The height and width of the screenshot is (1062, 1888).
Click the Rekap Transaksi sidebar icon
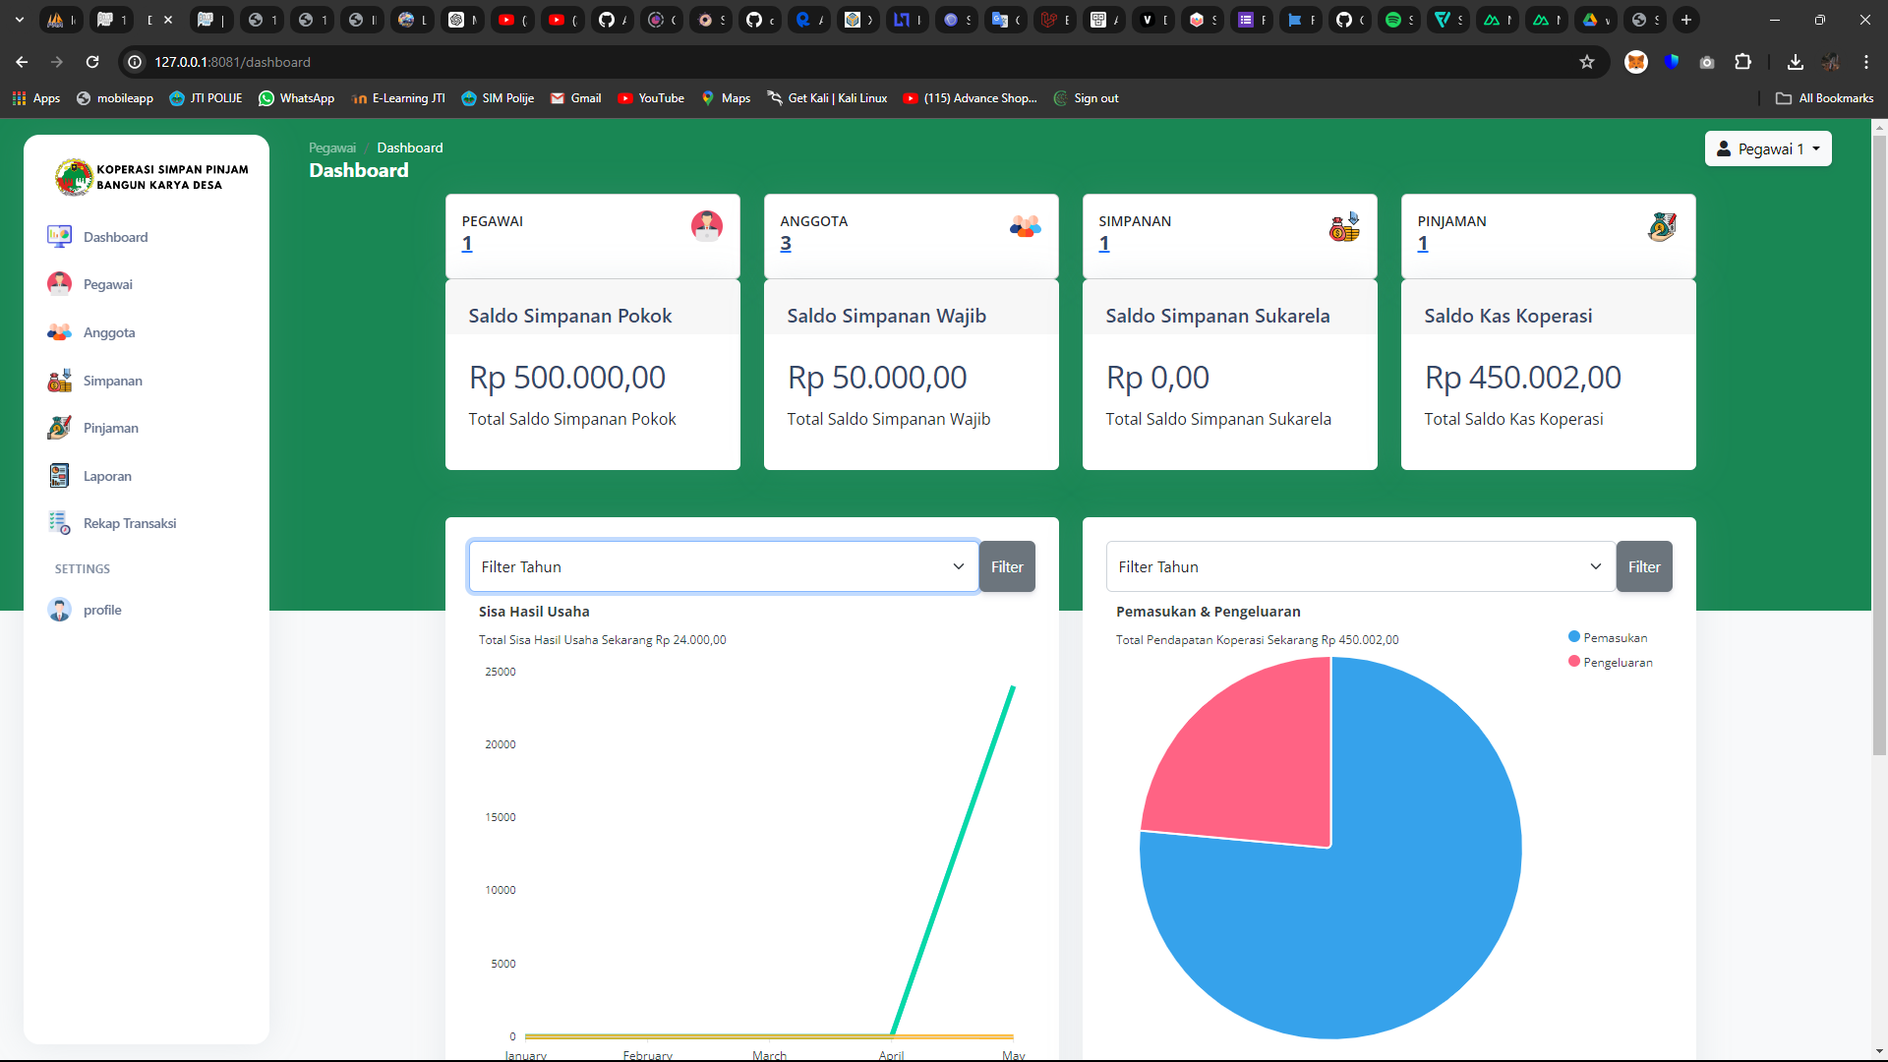pos(59,523)
